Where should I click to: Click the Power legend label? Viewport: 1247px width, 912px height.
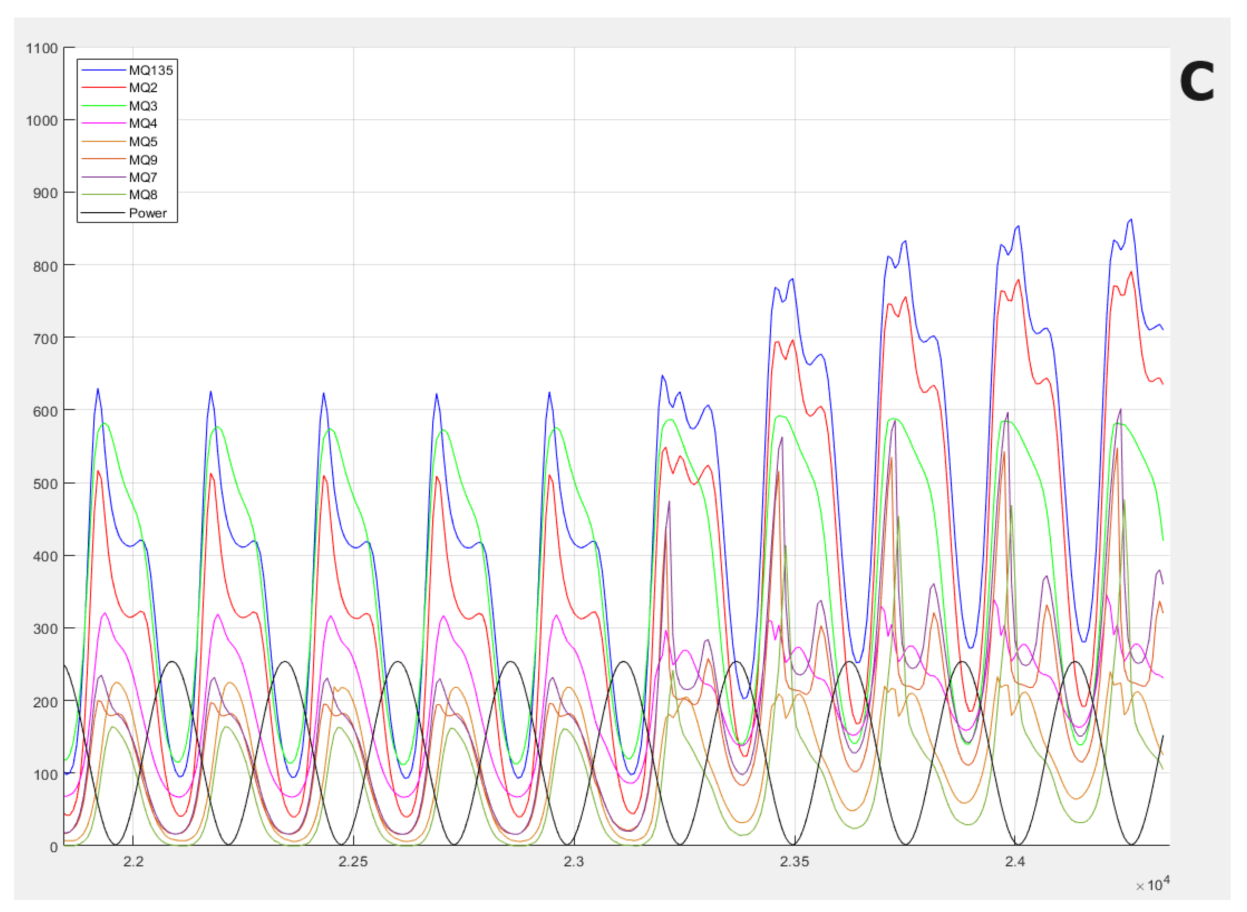[x=148, y=213]
